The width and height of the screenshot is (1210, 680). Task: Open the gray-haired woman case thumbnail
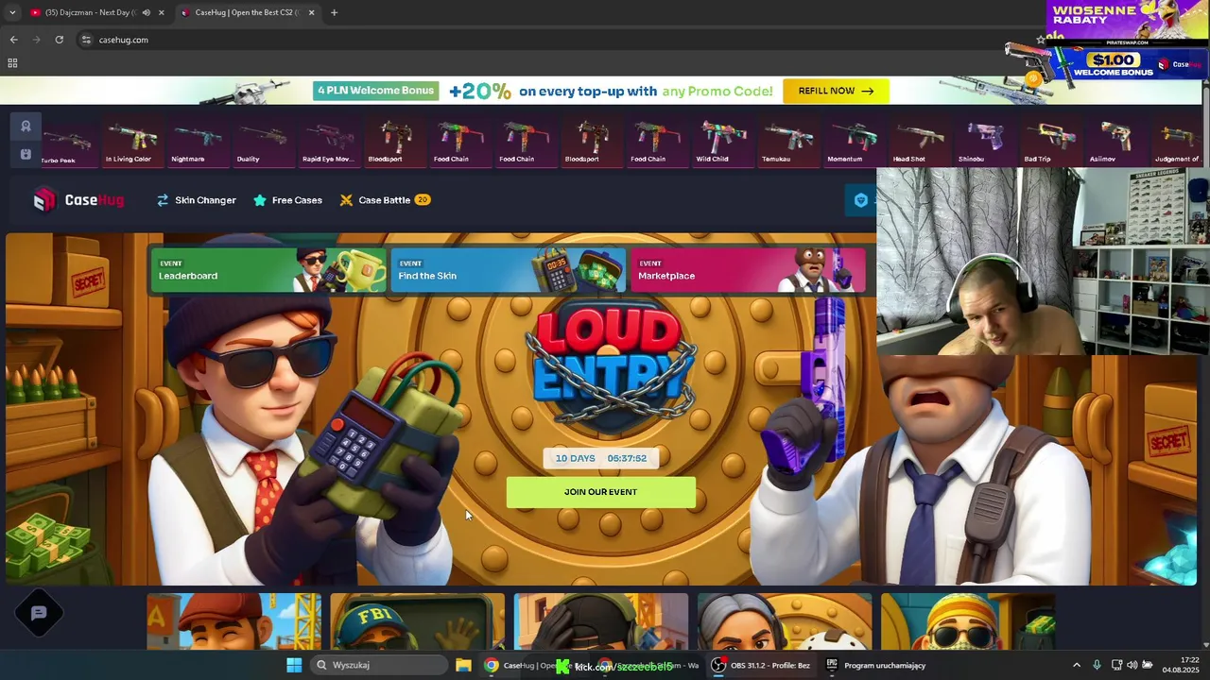[x=785, y=621]
